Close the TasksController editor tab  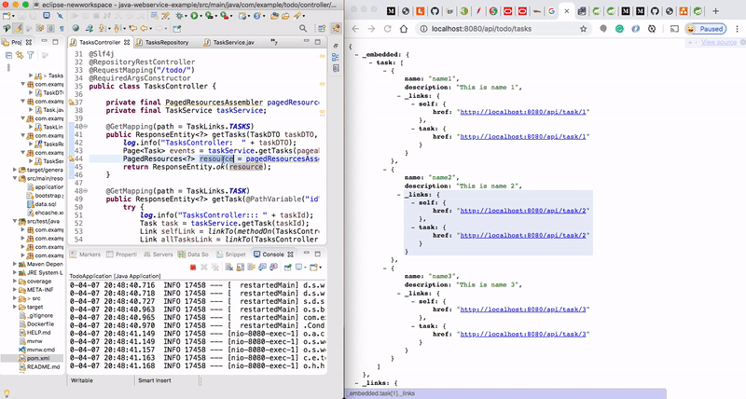[127, 42]
